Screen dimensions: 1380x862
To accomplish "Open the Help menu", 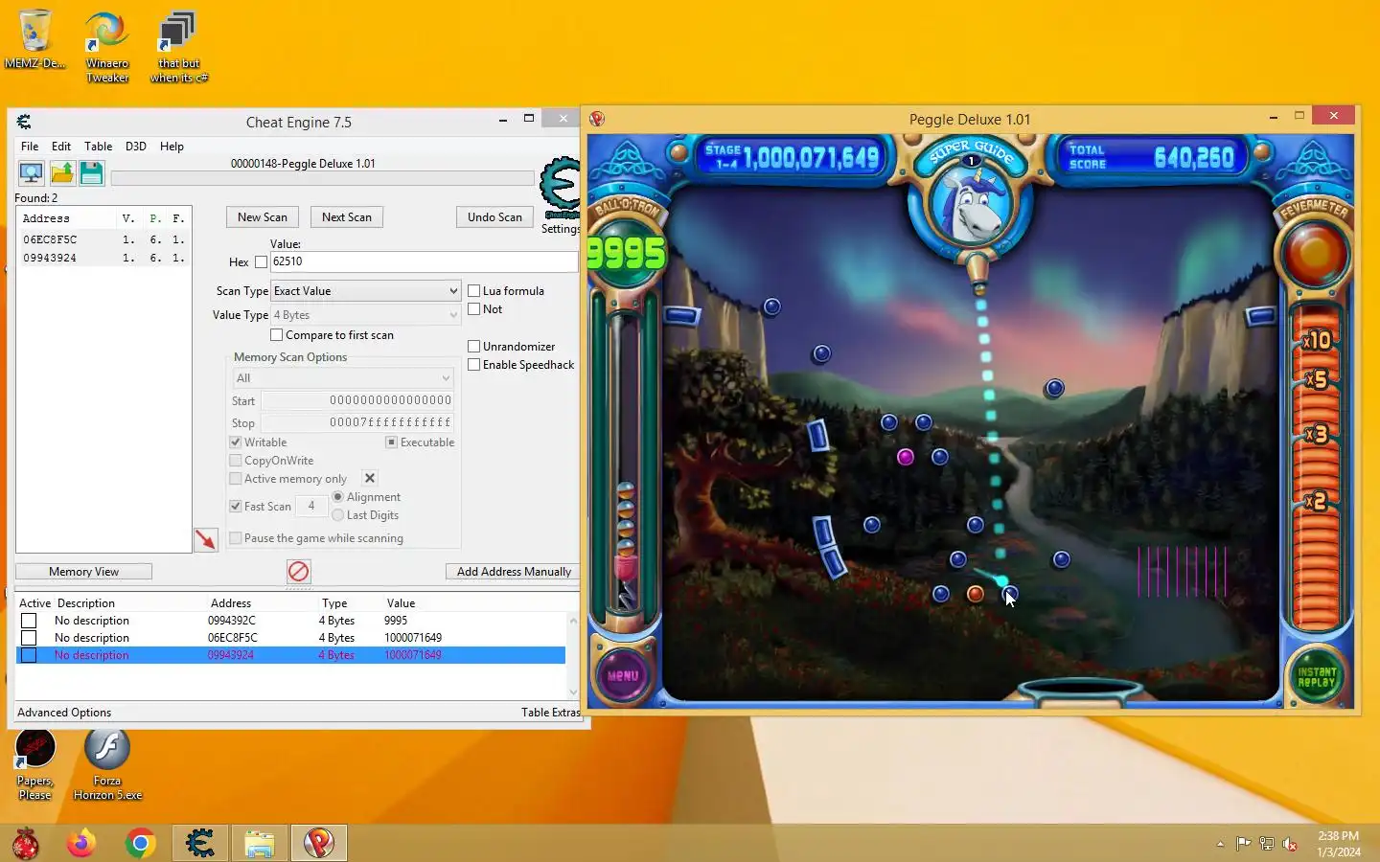I will point(172,147).
